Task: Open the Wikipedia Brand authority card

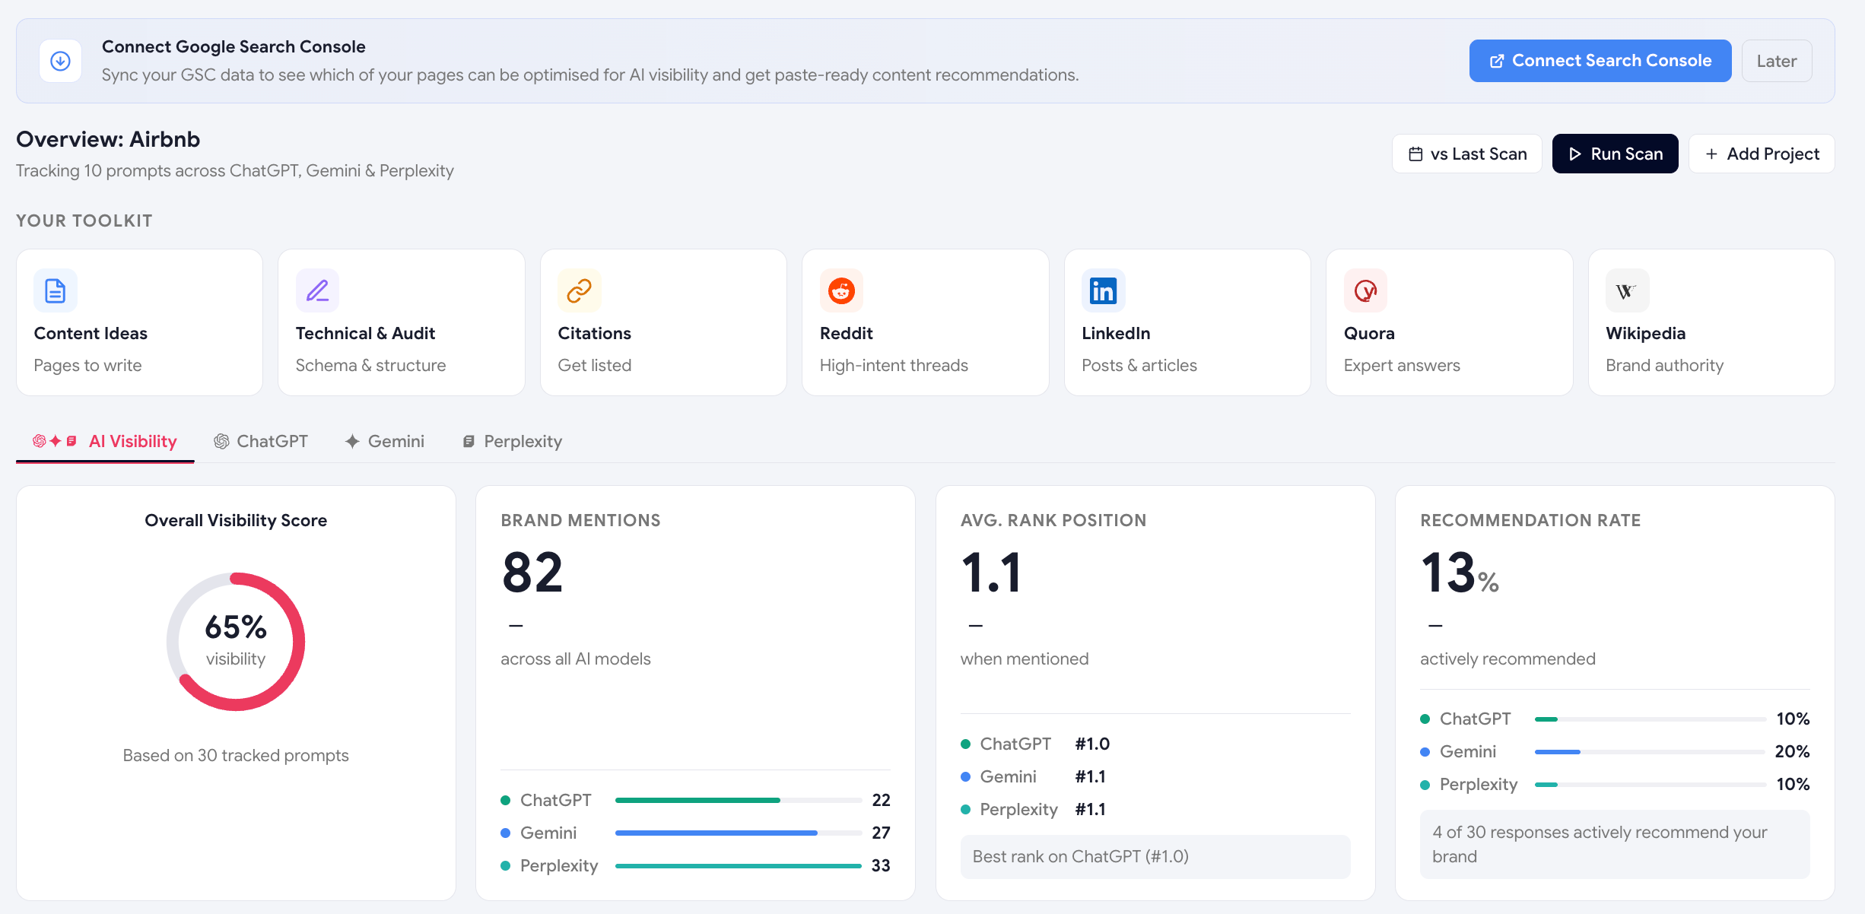Action: (x=1711, y=322)
